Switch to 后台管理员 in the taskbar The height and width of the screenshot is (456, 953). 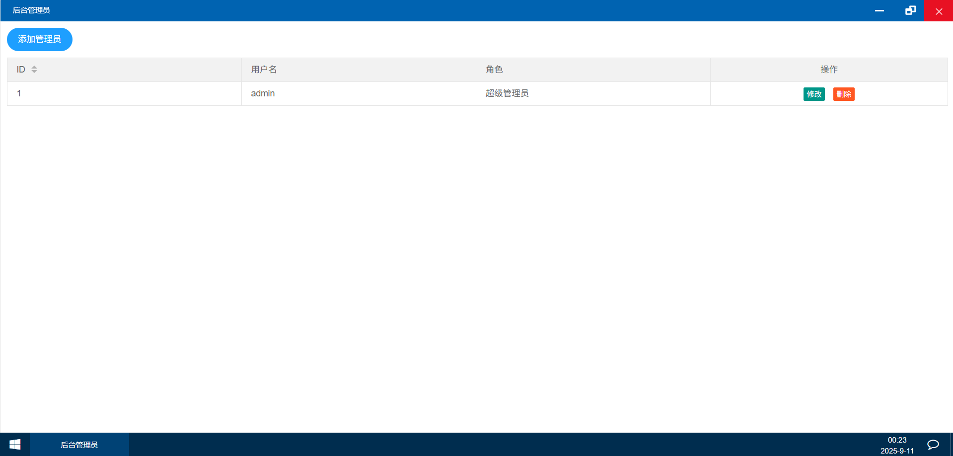(79, 445)
